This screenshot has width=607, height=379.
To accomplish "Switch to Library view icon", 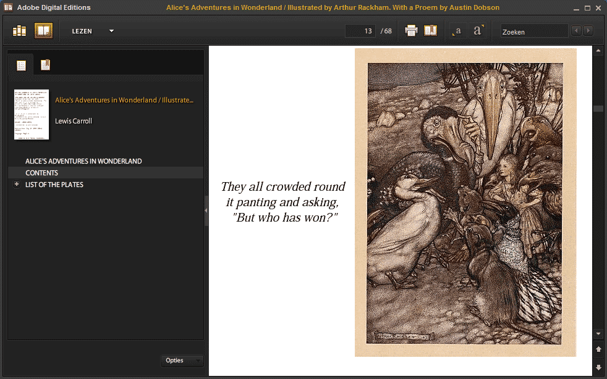I will pyautogui.click(x=19, y=31).
